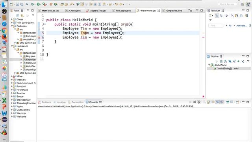Click the Back navigation arrow in the toolbar
252x142 pixels.
point(121,4)
